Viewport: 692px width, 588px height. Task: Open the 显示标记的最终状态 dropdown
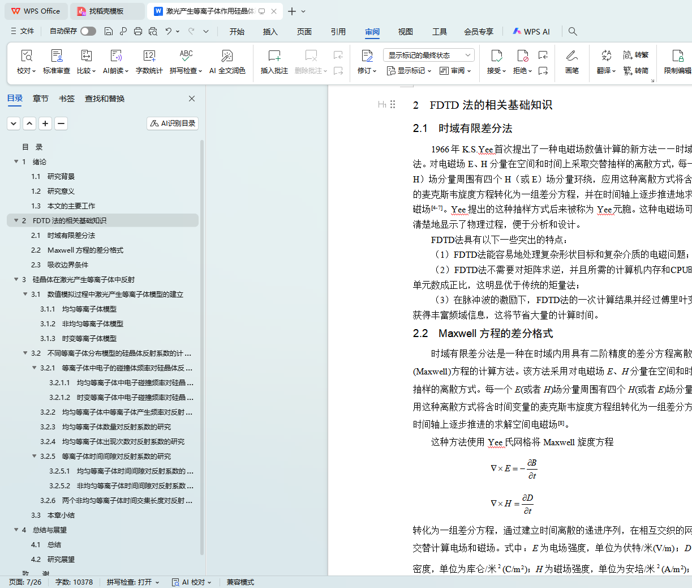(428, 55)
